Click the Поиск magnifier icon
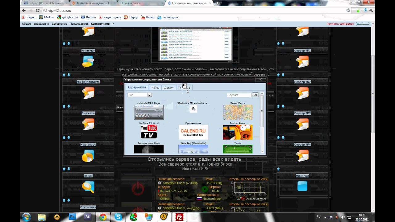 88,187
